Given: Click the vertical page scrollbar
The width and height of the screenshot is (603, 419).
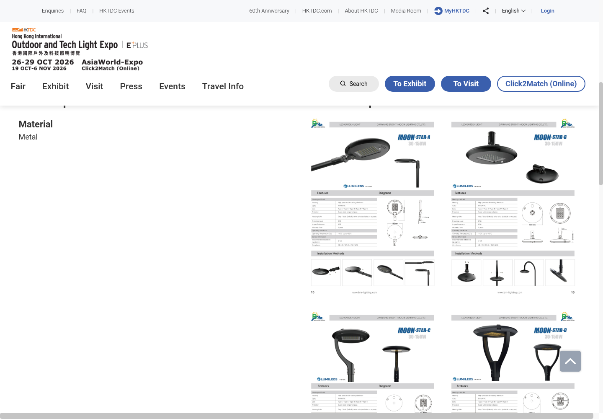Looking at the screenshot, I should [600, 133].
